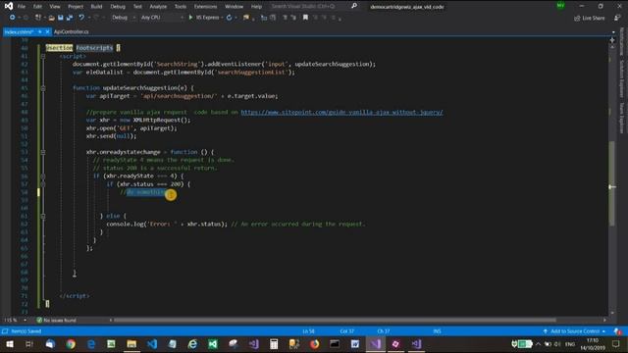Open the View menu

click(x=55, y=7)
